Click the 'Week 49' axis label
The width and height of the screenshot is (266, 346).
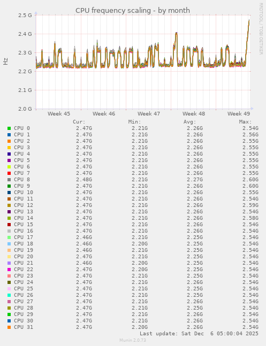(x=239, y=114)
